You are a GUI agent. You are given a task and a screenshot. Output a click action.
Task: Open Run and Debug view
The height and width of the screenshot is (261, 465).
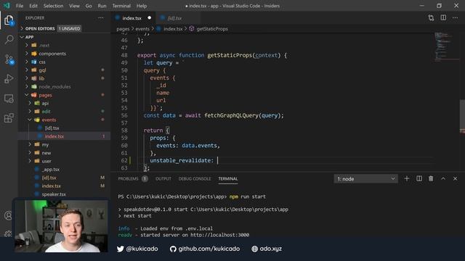tap(9, 79)
